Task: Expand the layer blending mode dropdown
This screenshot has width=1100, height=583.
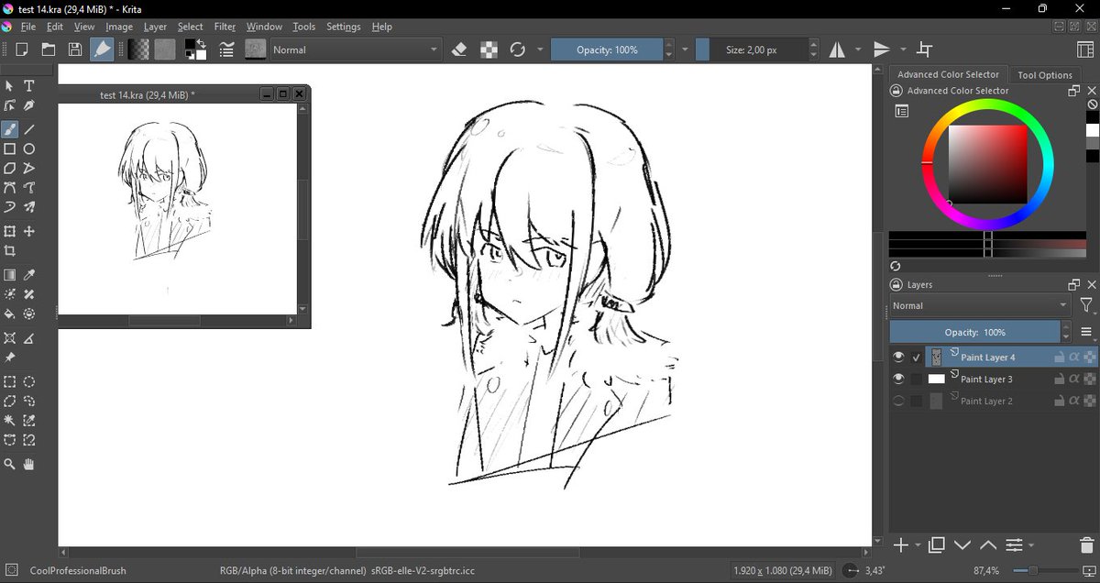Action: coord(980,305)
